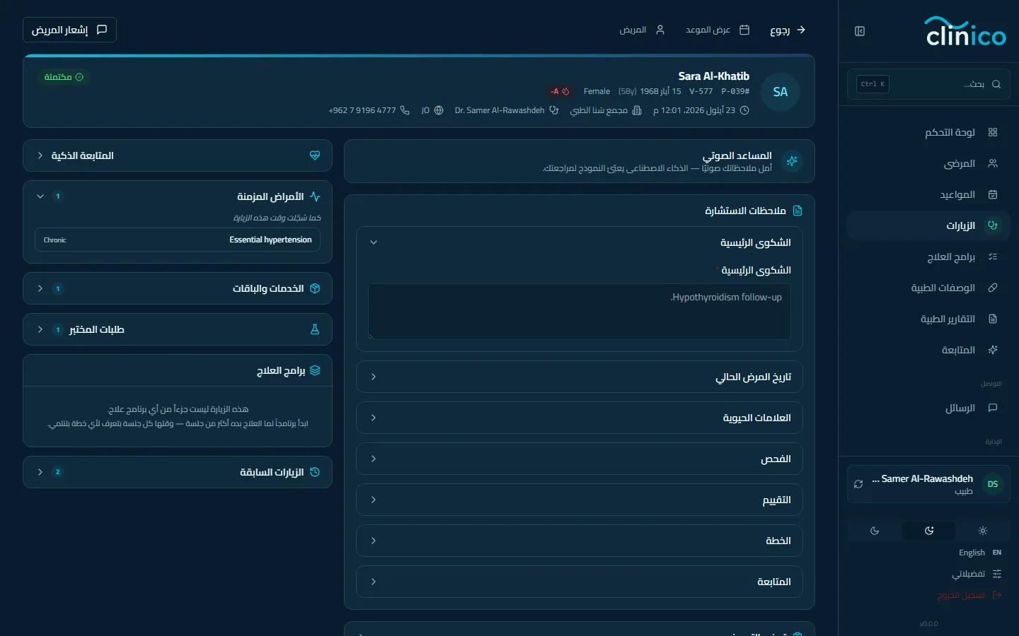Switch to light theme with the sun button
This screenshot has width=1019, height=636.
point(982,531)
